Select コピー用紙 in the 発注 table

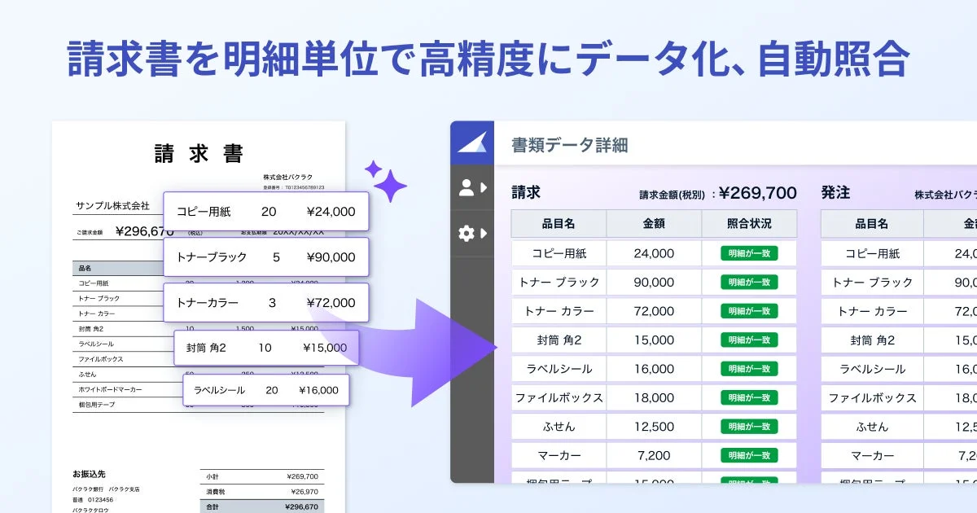[872, 253]
